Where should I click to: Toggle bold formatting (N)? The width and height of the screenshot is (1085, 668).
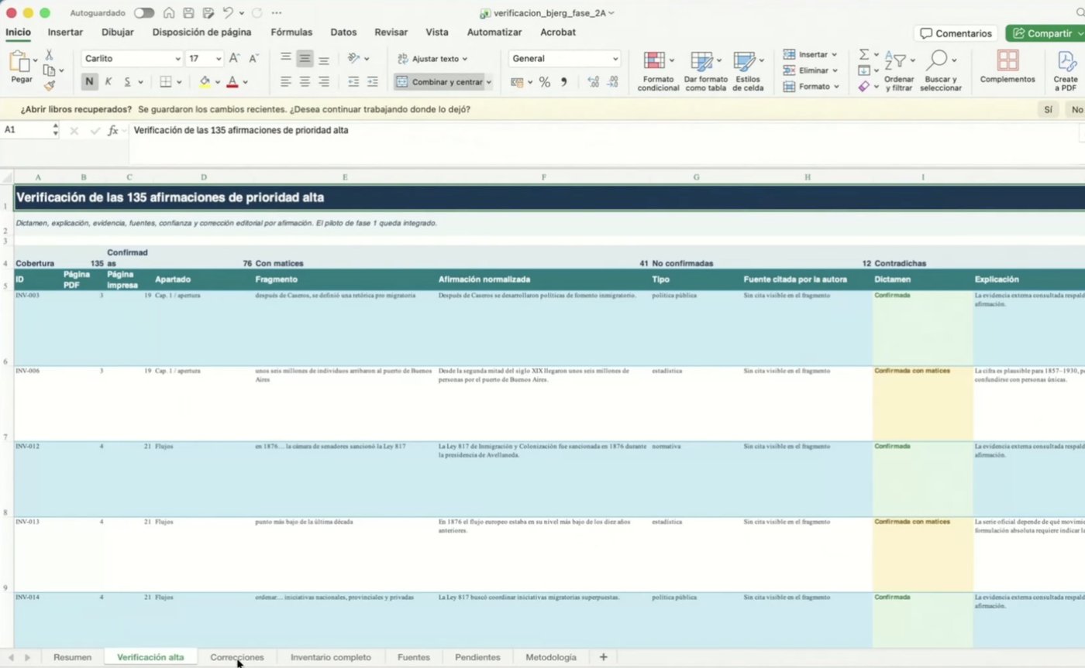pos(89,81)
